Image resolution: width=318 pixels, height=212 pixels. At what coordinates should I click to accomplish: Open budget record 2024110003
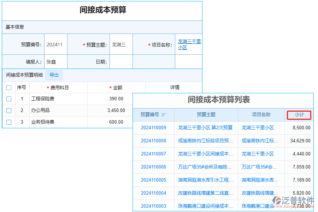click(x=153, y=206)
